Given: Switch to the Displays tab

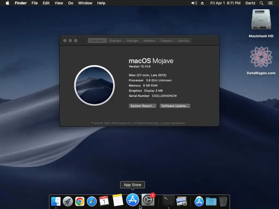Looking at the screenshot, I should [x=115, y=41].
